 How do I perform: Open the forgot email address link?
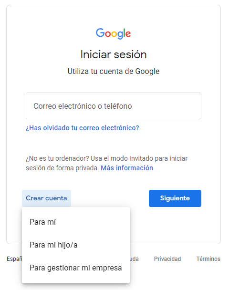point(83,128)
